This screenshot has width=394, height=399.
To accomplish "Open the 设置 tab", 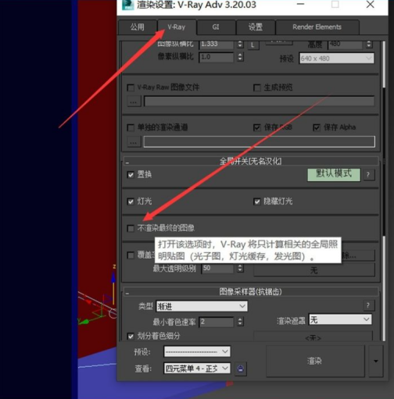I will (x=256, y=27).
